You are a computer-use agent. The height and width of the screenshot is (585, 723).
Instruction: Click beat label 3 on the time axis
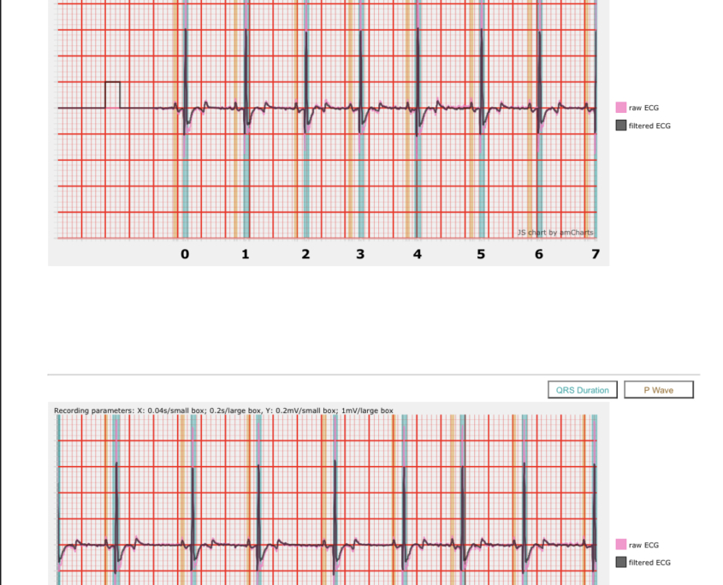(x=360, y=254)
